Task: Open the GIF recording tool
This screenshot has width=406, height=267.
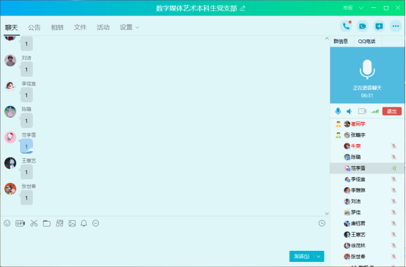Action: [21, 223]
